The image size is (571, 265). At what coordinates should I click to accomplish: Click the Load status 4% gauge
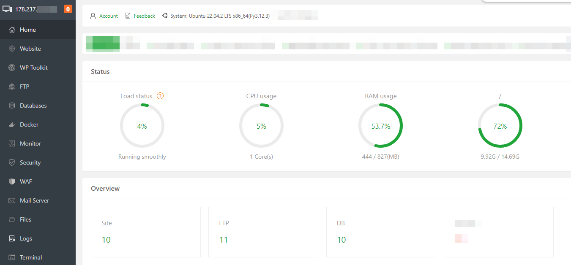pyautogui.click(x=142, y=126)
